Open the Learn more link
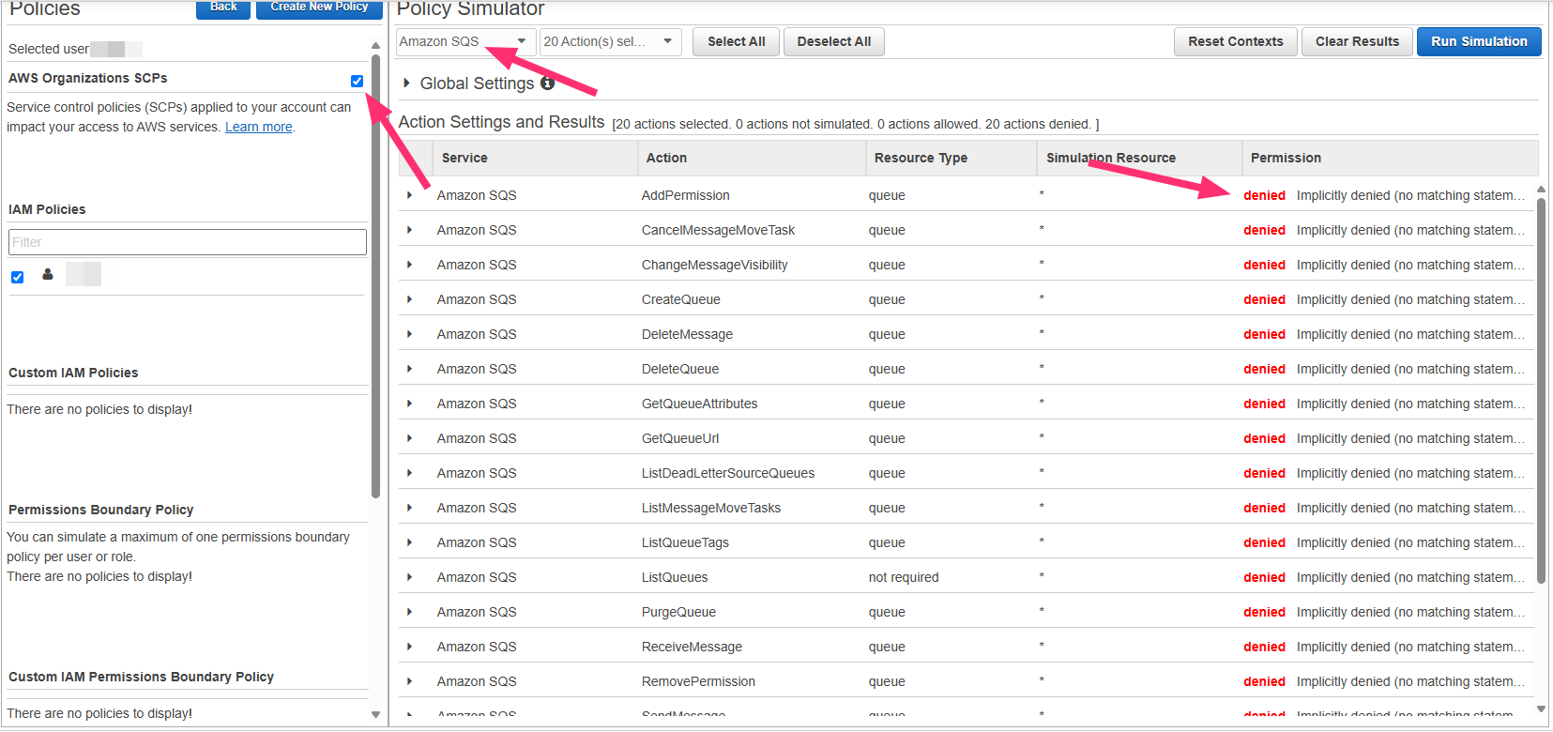 259,127
